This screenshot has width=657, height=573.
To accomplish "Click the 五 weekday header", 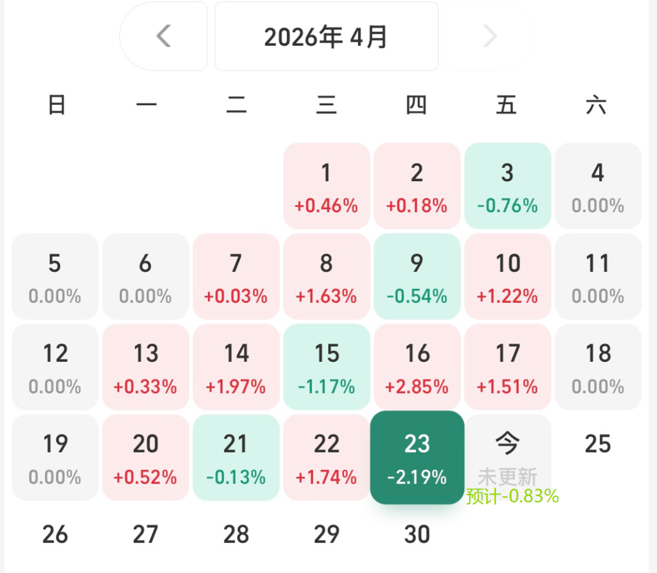I will pos(506,105).
